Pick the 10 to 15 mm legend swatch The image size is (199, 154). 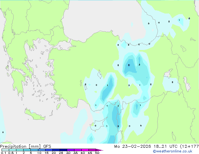click(x=41, y=150)
